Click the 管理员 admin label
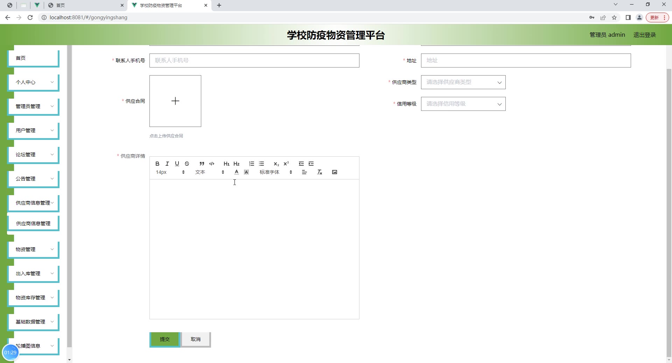672x363 pixels. tap(607, 35)
